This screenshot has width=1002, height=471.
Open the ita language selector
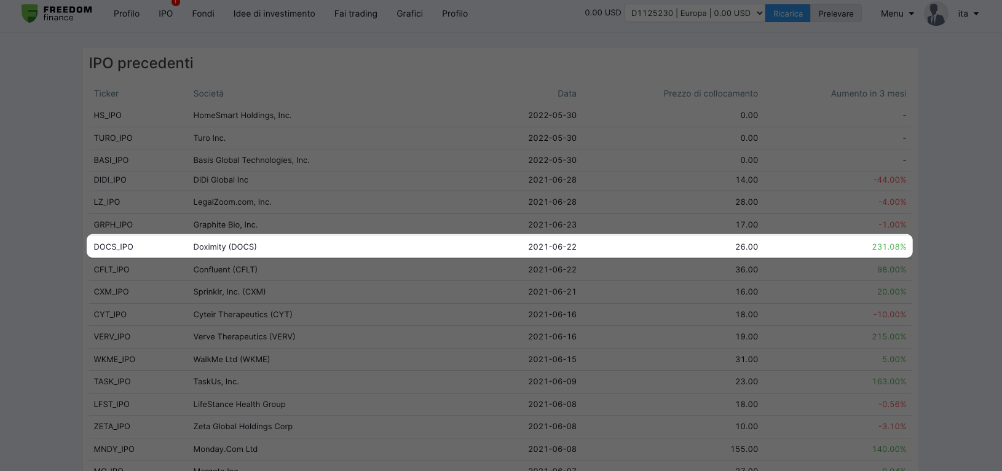coord(968,14)
